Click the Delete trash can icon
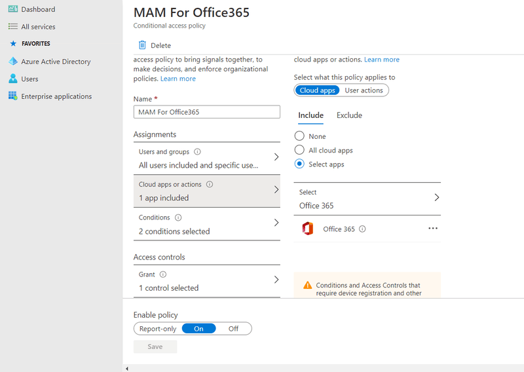Screen dimensions: 524x372 coord(142,45)
